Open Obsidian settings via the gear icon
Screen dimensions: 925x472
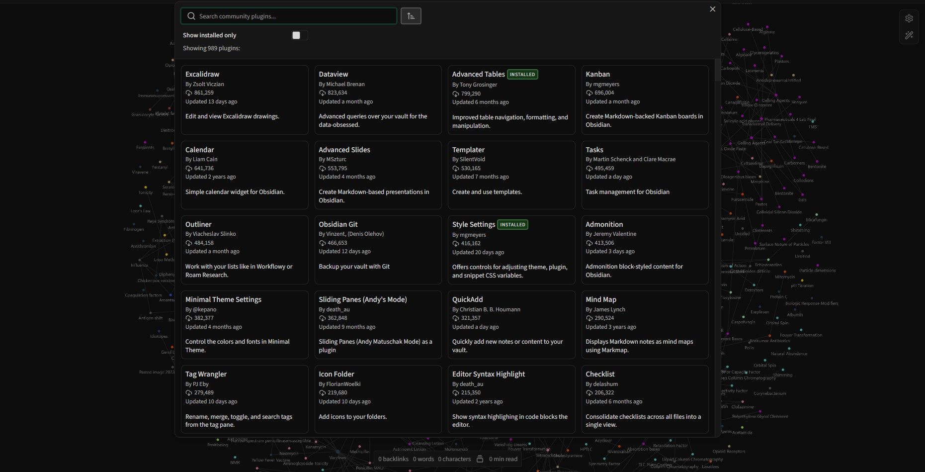(x=909, y=18)
